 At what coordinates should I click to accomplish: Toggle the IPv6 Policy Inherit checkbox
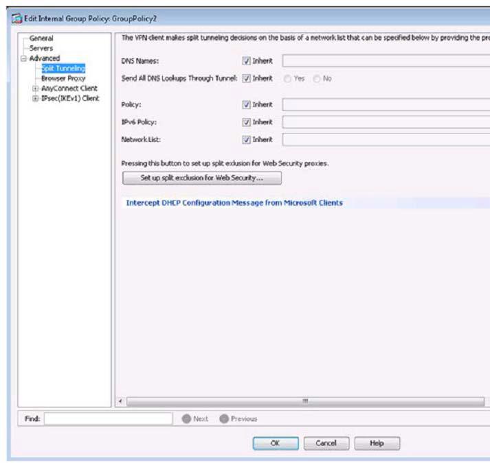(247, 122)
